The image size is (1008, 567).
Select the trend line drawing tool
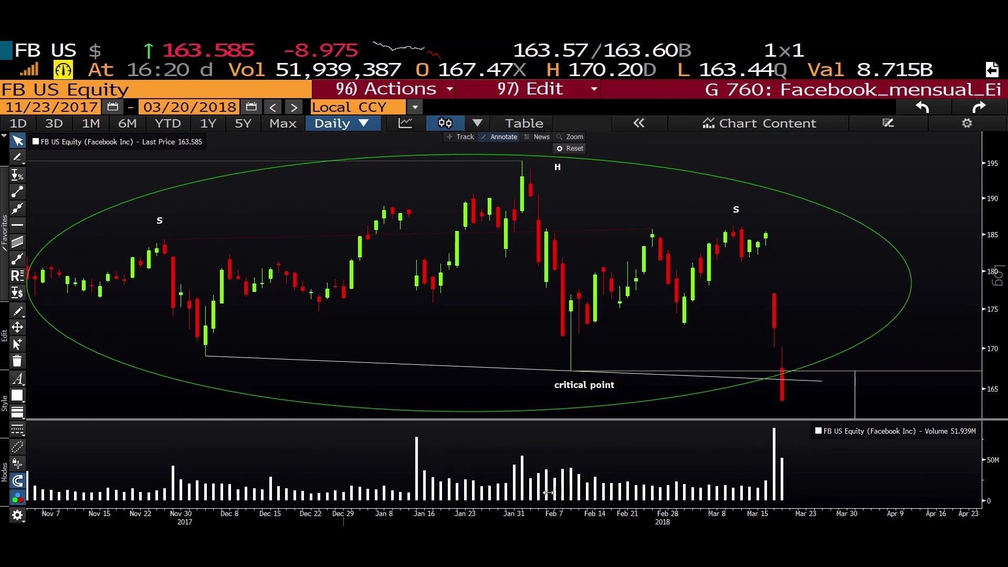click(17, 192)
